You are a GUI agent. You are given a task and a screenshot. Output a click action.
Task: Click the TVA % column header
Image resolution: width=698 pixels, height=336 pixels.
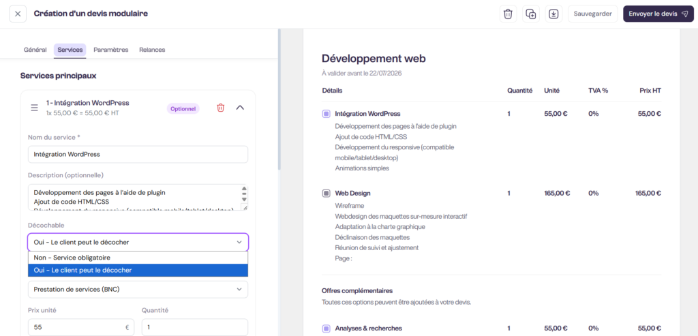pos(598,91)
